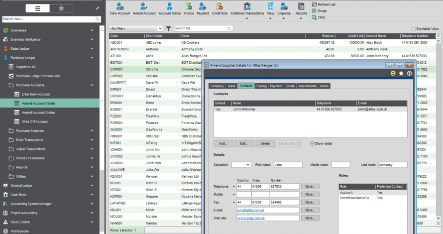
Task: Open the Invoice toolbar icon
Action: click(x=189, y=9)
